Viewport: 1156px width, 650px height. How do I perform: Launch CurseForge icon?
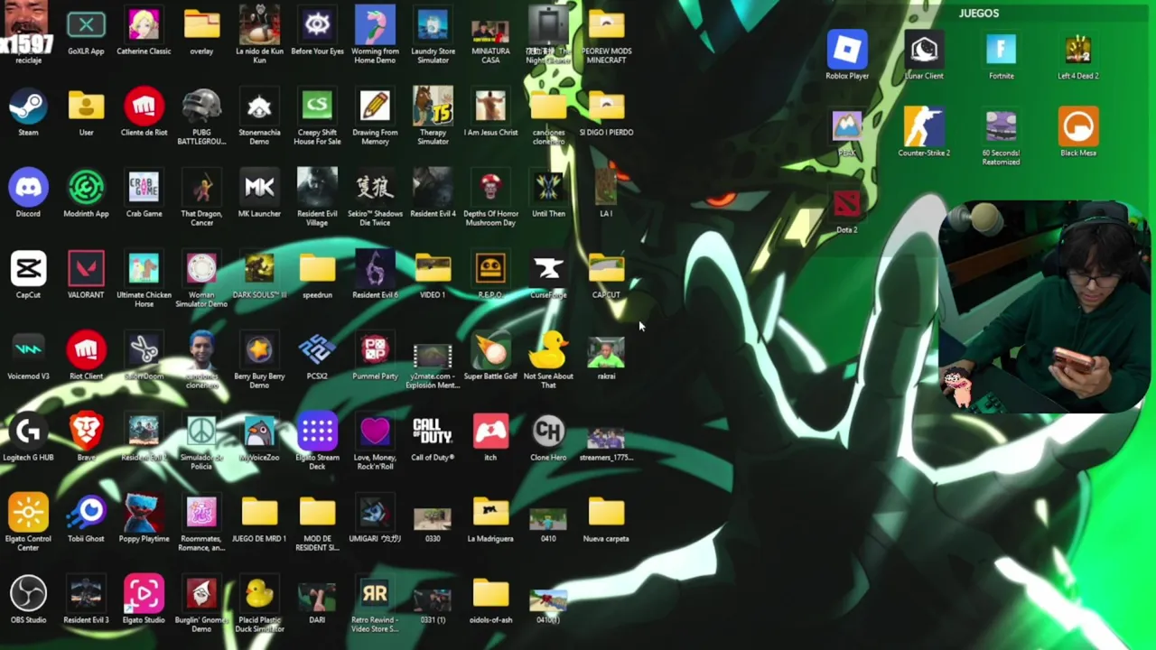[548, 269]
